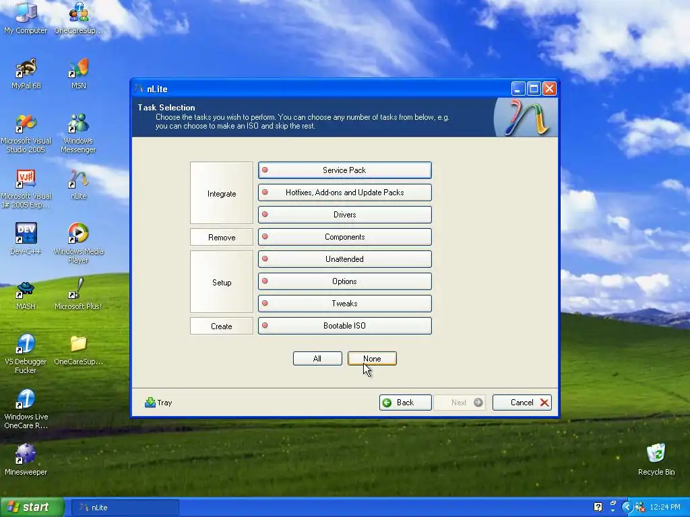Screen dimensions: 690x517
Task: Maximize the nLite window
Action: [x=534, y=89]
